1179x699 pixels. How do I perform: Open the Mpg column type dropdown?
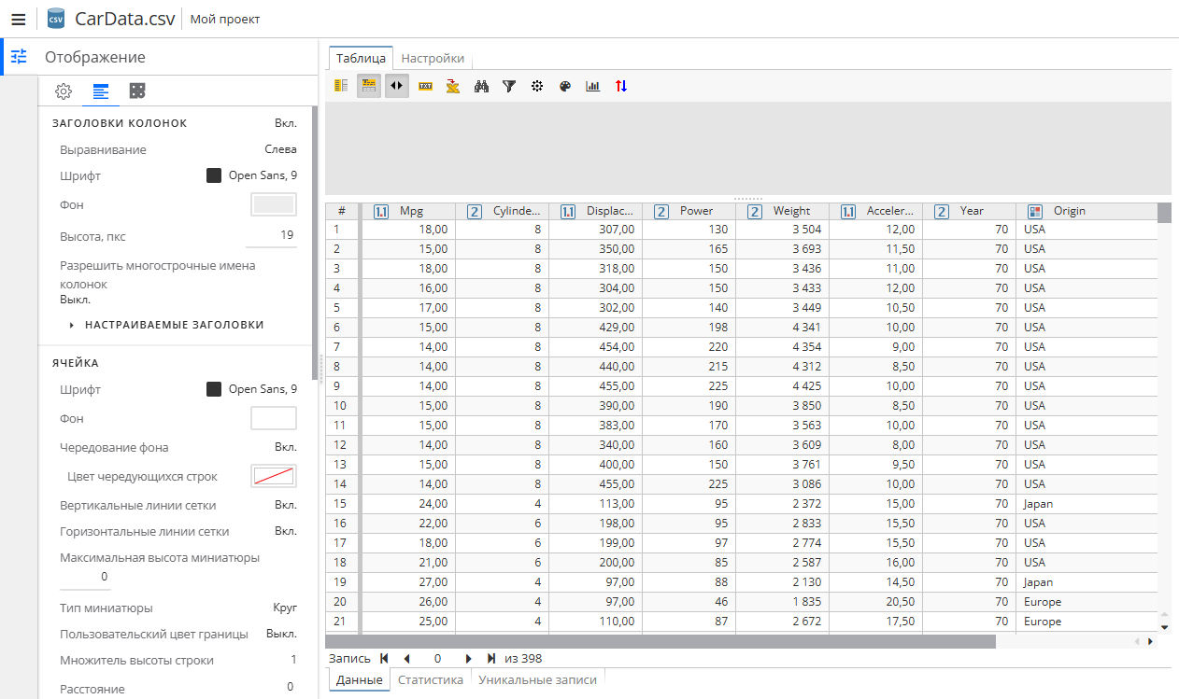click(x=379, y=211)
